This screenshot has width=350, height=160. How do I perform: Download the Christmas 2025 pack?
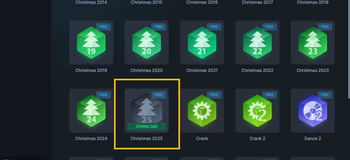[x=146, y=126]
